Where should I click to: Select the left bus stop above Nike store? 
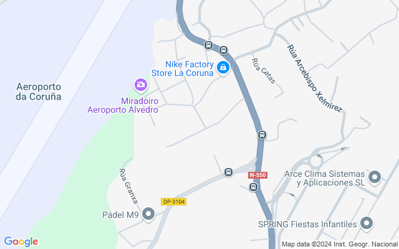click(x=208, y=45)
